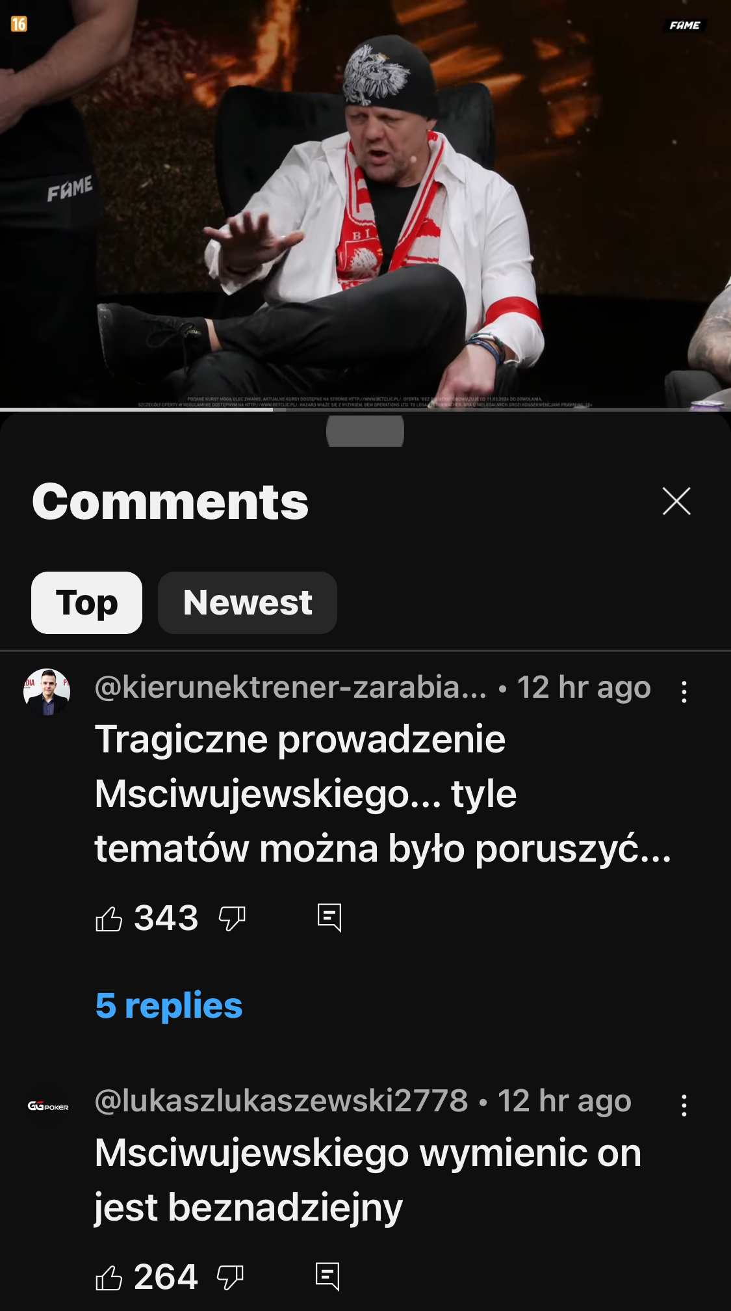
Task: Dislike the kierunektrener comment
Action: click(232, 918)
